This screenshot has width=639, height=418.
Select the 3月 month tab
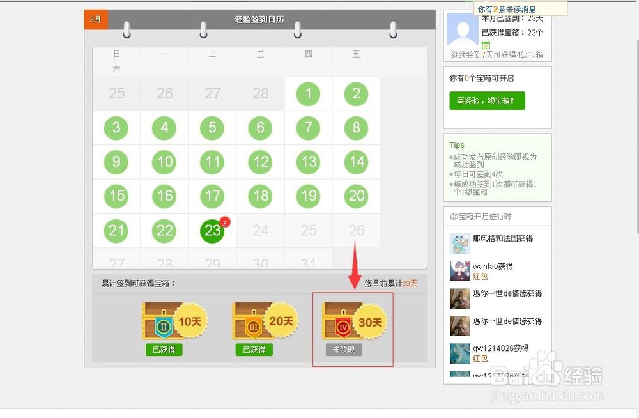(x=96, y=20)
